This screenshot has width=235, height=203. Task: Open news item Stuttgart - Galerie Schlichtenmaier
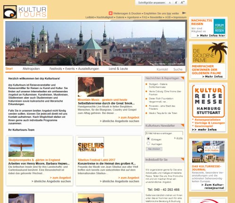tap(158, 86)
